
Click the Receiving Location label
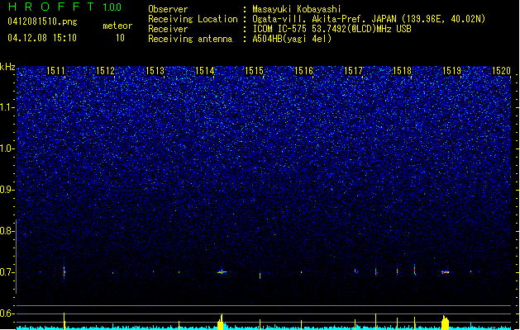[x=193, y=19]
